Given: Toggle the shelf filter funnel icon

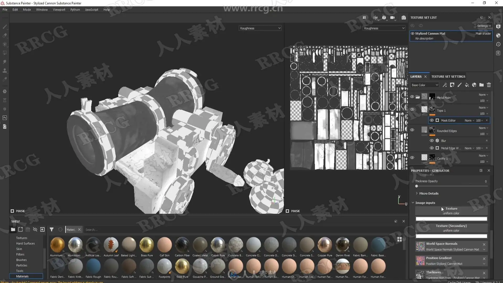Looking at the screenshot, I should point(52,230).
